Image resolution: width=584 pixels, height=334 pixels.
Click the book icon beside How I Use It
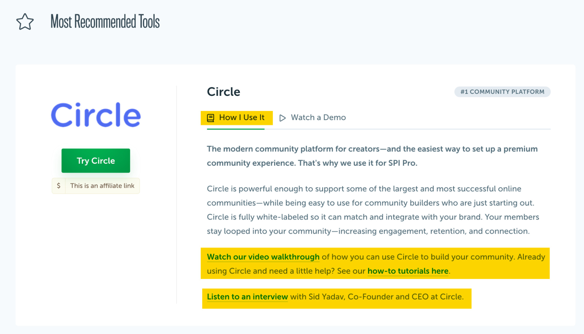click(x=211, y=117)
